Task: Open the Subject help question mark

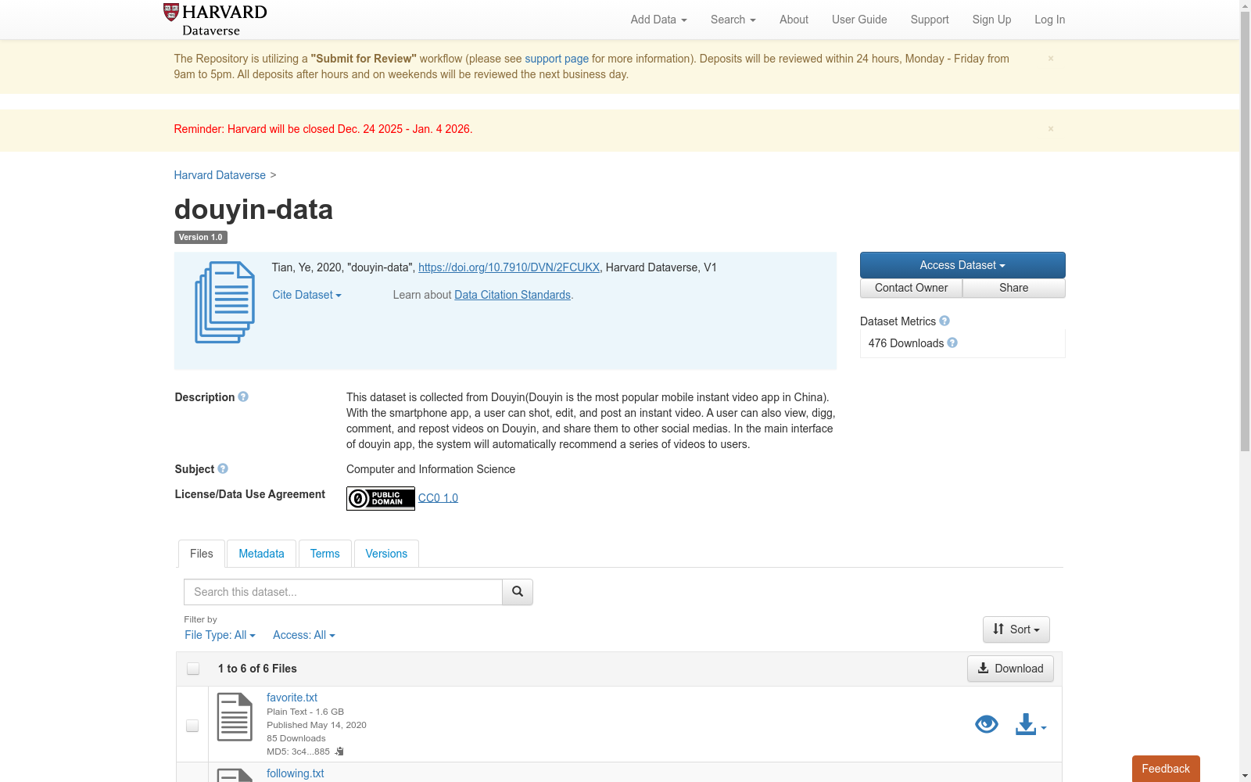Action: (223, 468)
